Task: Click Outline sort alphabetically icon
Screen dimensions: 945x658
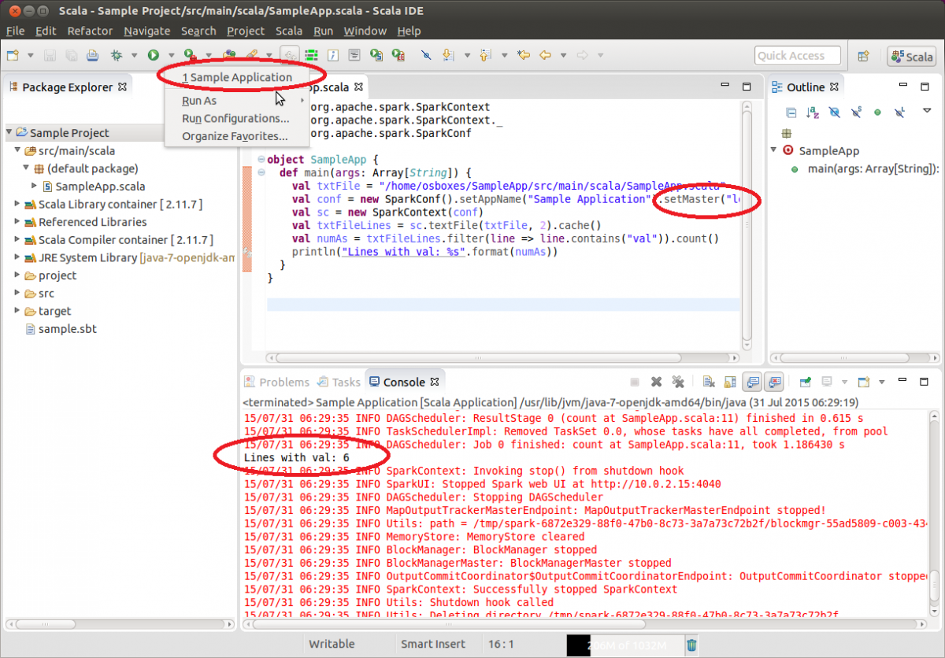Action: pyautogui.click(x=813, y=113)
